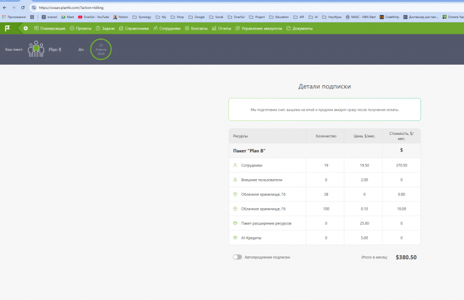Go to the Контакты section
Image resolution: width=464 pixels, height=300 pixels.
click(x=196, y=28)
